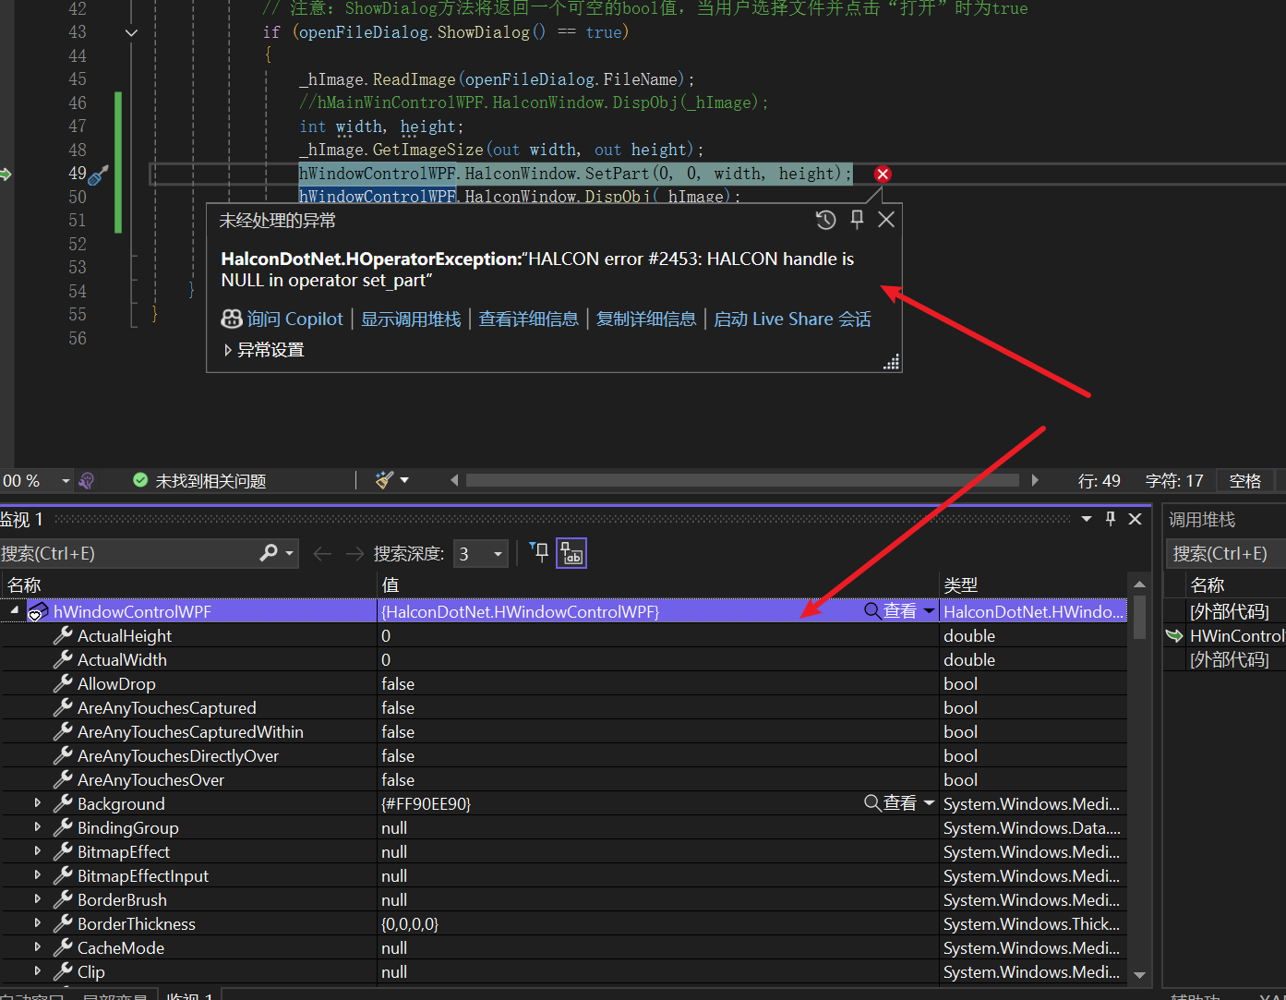Click the Watch 1 search input field
Image resolution: width=1286 pixels, height=1000 pixels.
[129, 553]
